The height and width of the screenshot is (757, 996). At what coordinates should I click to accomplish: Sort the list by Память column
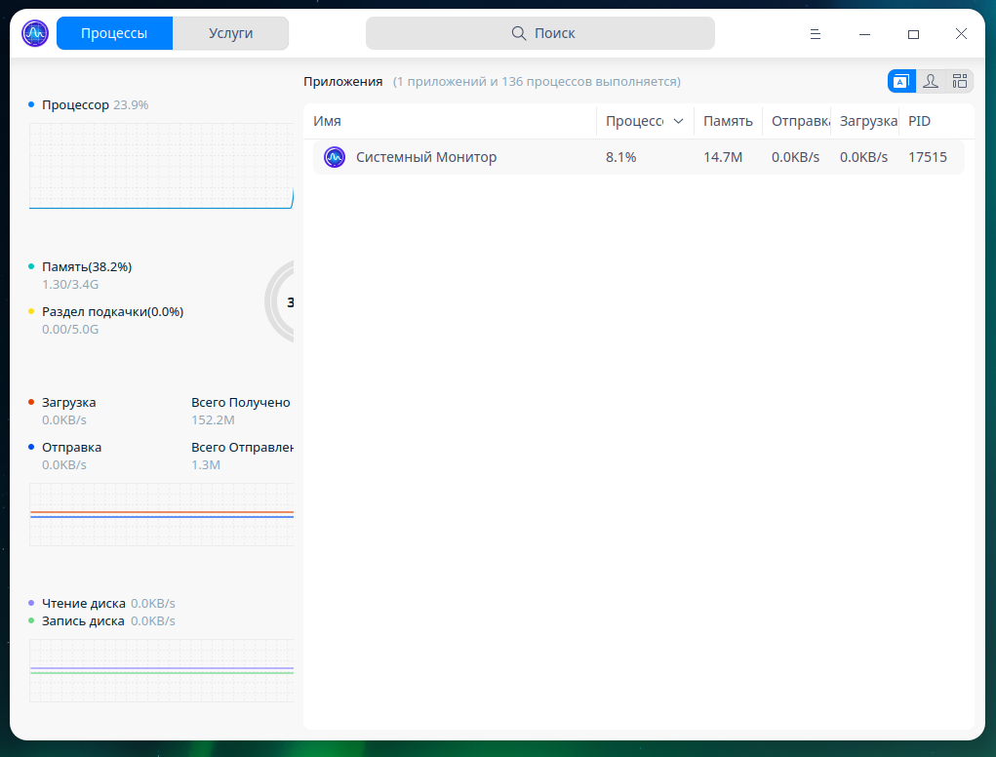pos(728,122)
